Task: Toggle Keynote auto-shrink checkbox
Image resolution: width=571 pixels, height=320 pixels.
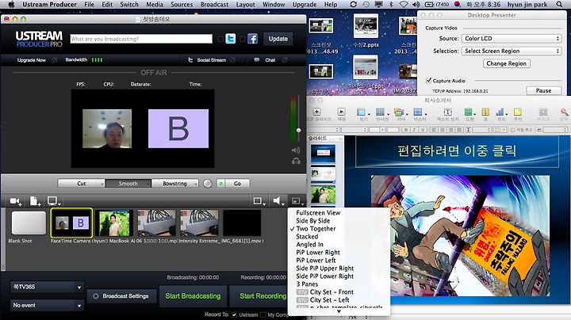Action: (x=513, y=130)
